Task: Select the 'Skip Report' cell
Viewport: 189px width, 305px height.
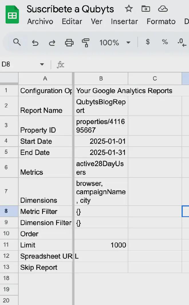Action: [x=45, y=267]
